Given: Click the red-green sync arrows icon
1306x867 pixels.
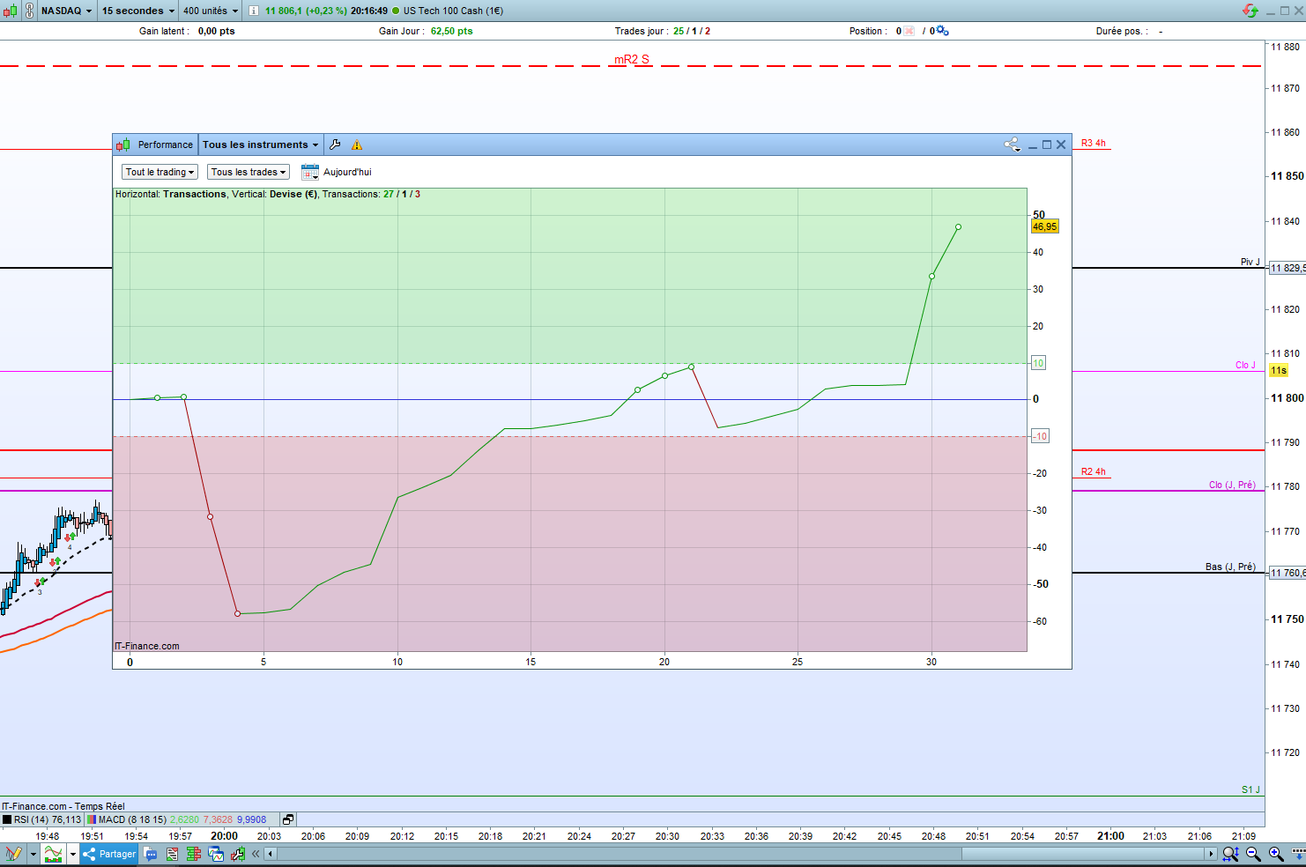Looking at the screenshot, I should pos(1250,11).
